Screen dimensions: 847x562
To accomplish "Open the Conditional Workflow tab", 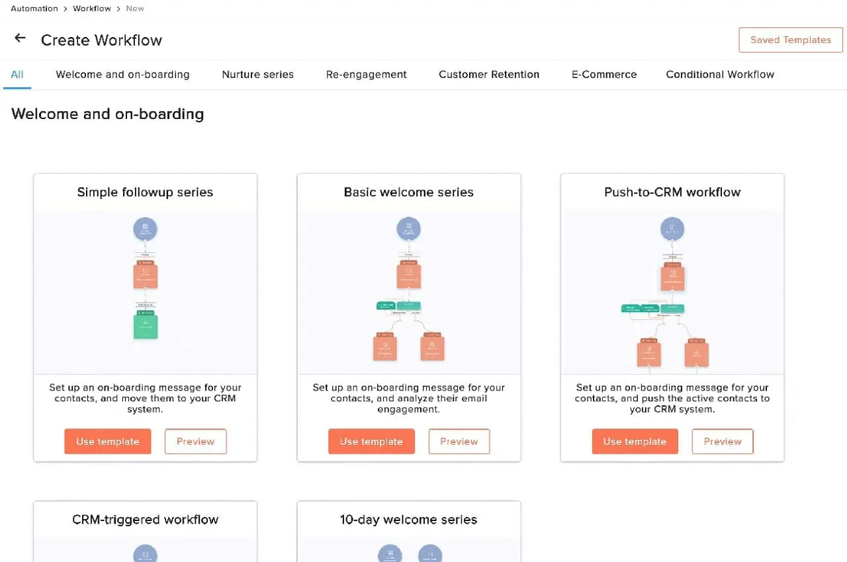I will coord(720,75).
